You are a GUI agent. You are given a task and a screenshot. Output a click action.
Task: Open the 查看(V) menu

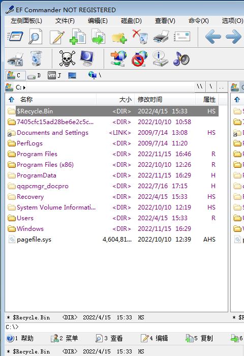[165, 21]
